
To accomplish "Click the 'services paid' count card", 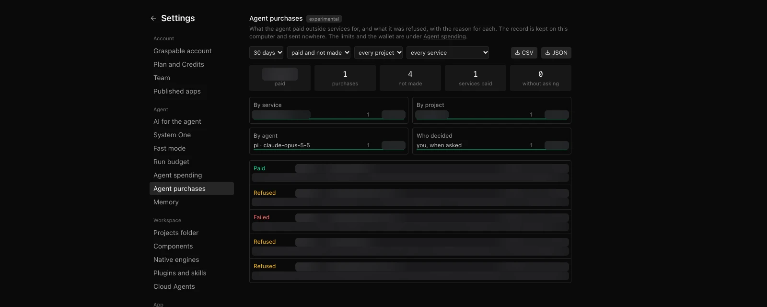I will click(x=476, y=78).
